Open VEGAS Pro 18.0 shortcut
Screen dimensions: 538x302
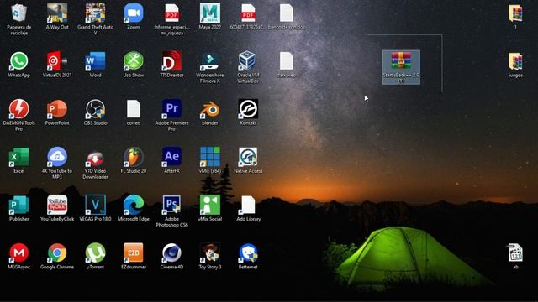click(x=95, y=205)
